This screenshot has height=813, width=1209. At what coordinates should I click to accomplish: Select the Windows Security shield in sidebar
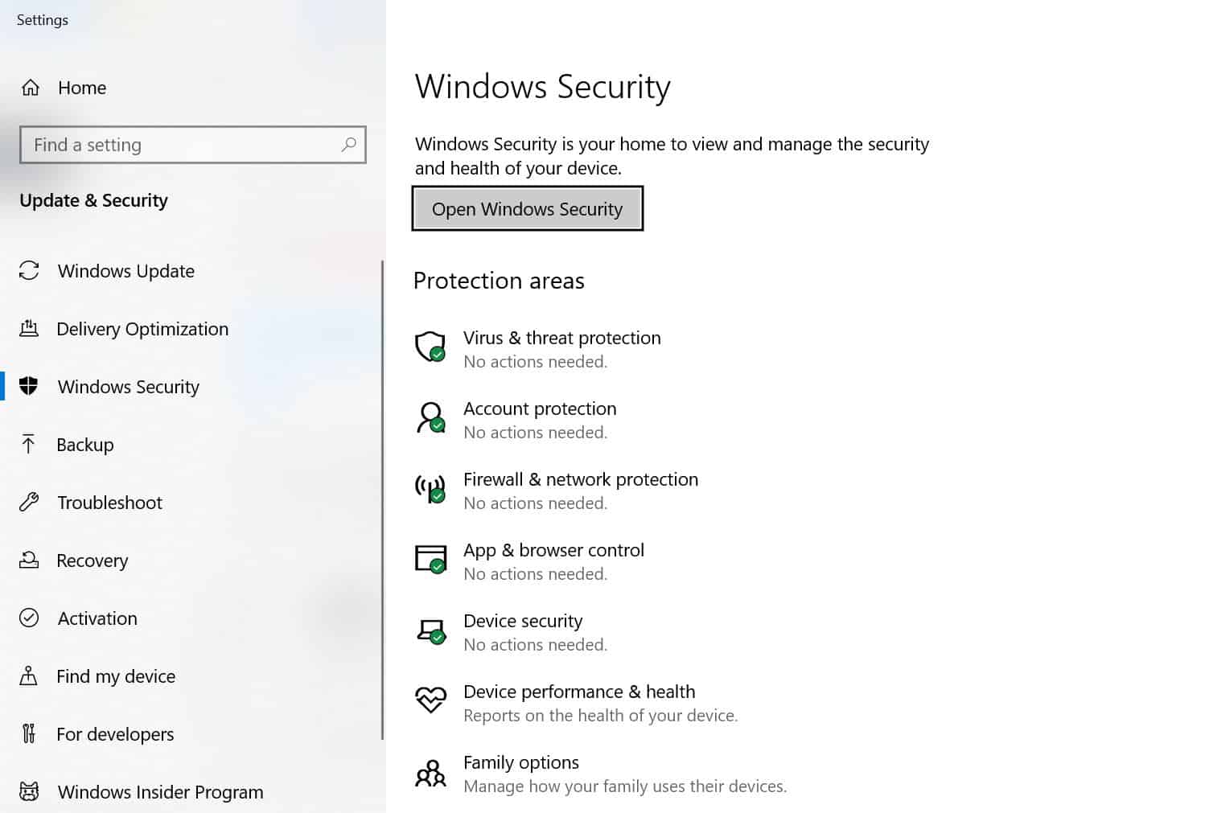tap(29, 386)
